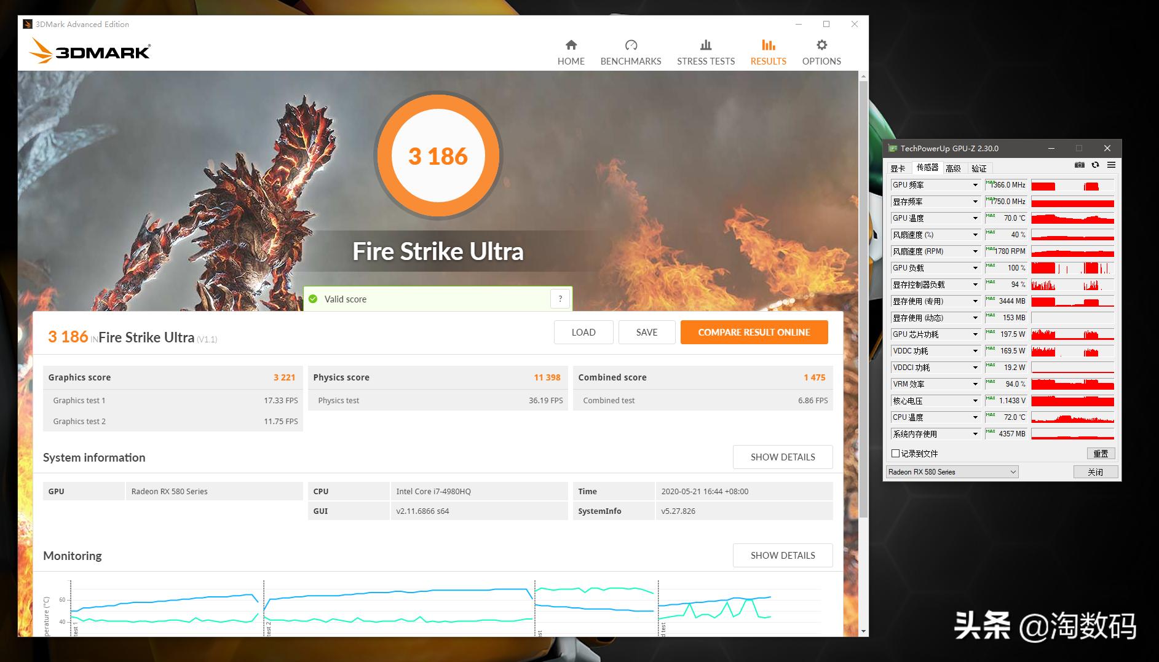Expand the 显存控制器负载 sensor dropdown
The width and height of the screenshot is (1159, 662).
(x=975, y=285)
